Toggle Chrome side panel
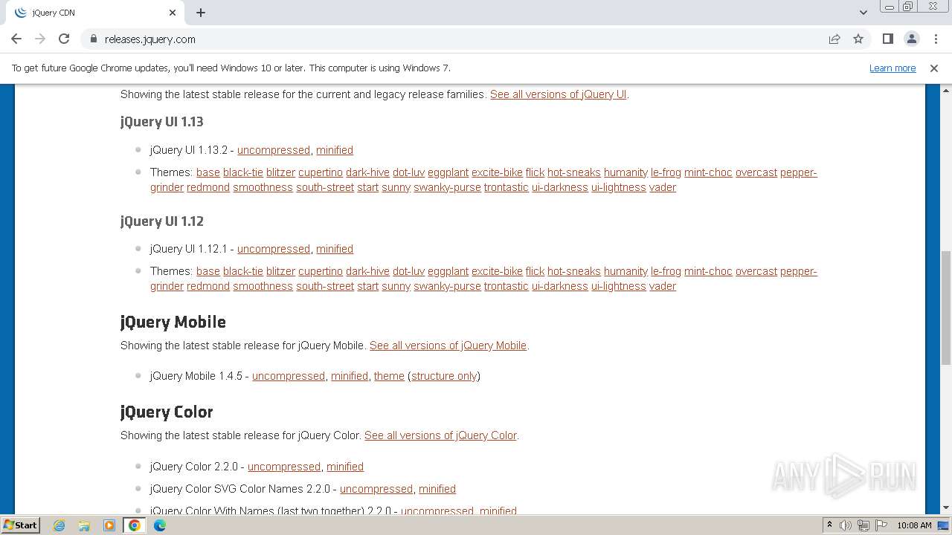This screenshot has height=535, width=952. [887, 39]
